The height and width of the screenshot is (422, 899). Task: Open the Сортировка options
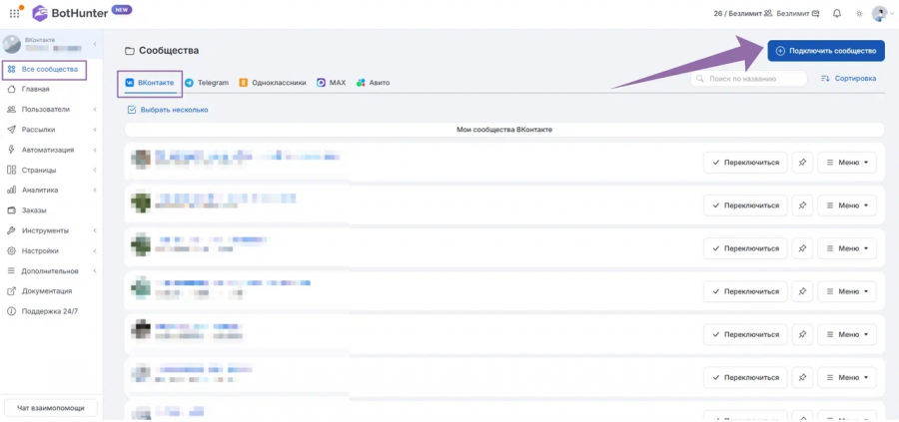tap(848, 79)
